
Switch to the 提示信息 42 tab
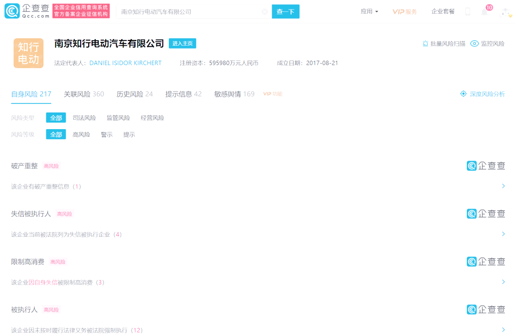pyautogui.click(x=183, y=94)
